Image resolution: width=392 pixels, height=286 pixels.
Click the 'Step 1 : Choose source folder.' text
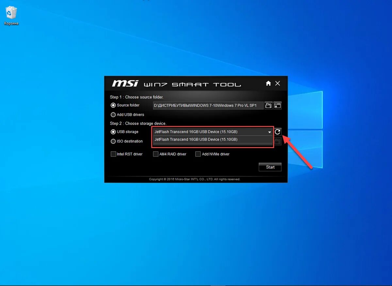[x=137, y=97]
